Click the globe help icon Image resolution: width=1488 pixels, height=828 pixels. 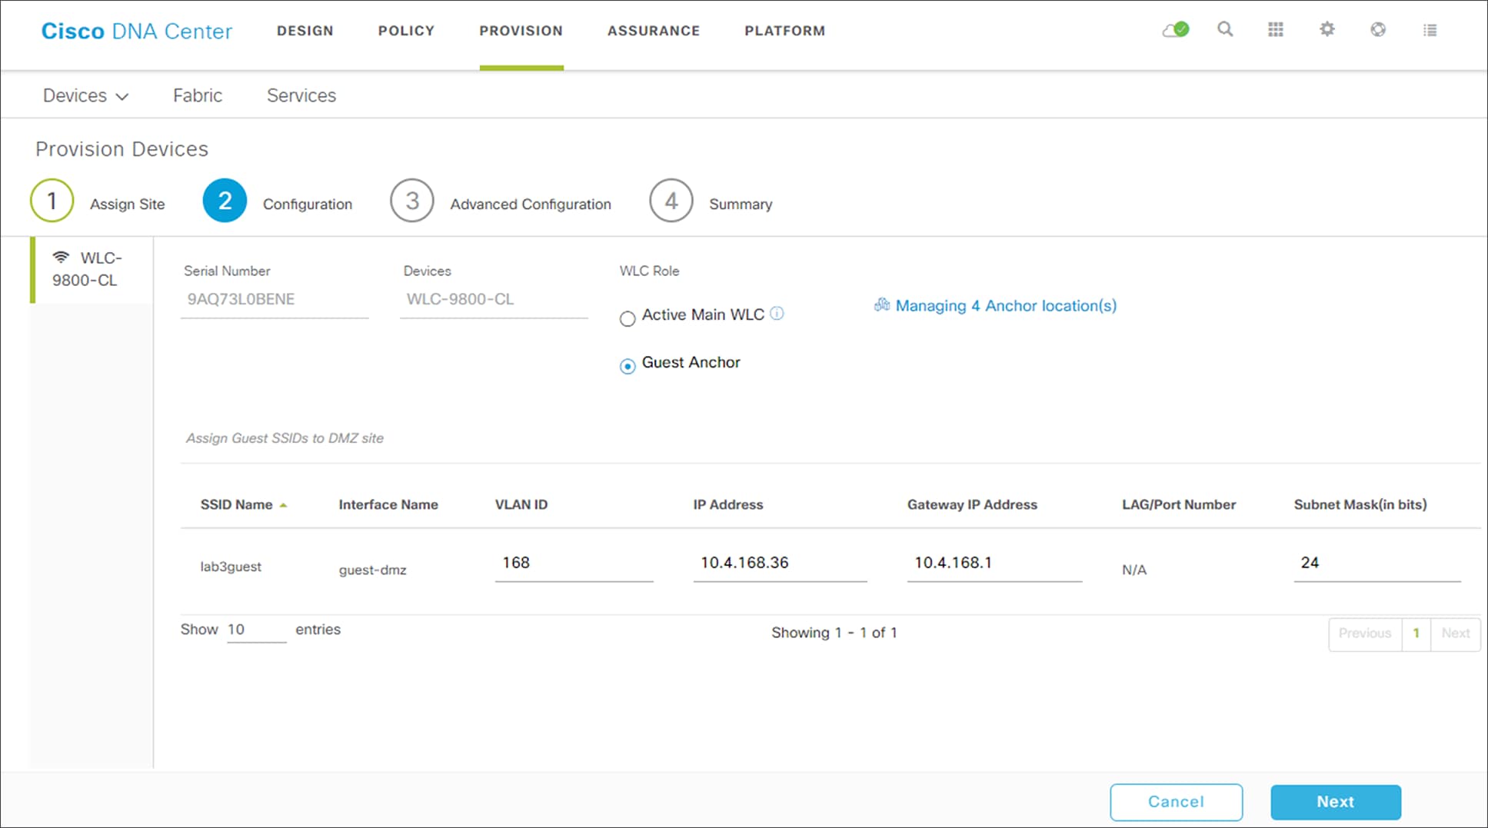(1378, 29)
